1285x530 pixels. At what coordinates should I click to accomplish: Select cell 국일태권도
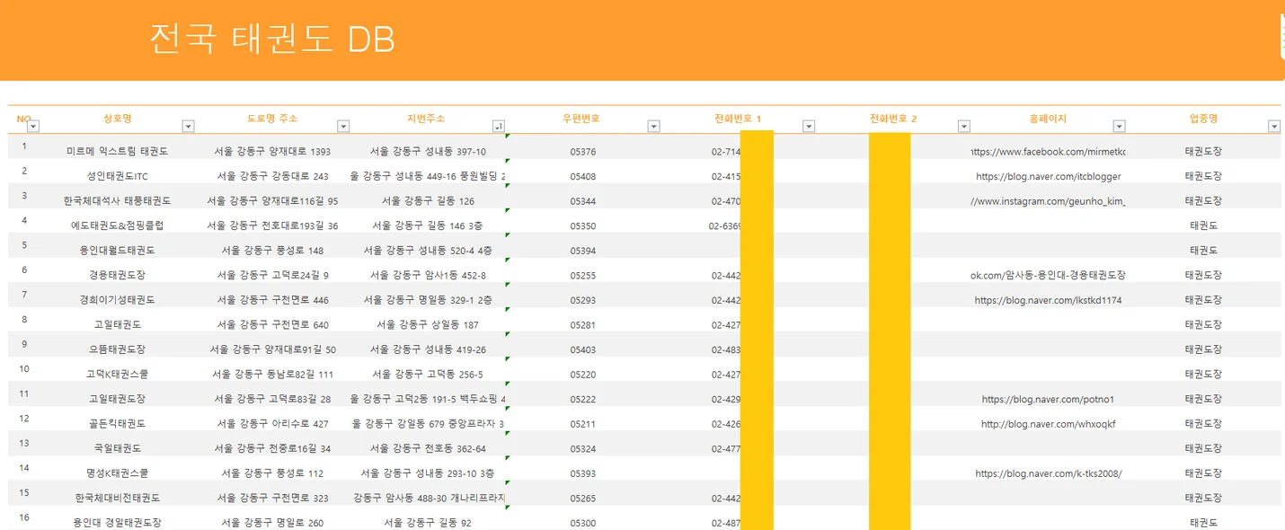tap(118, 448)
